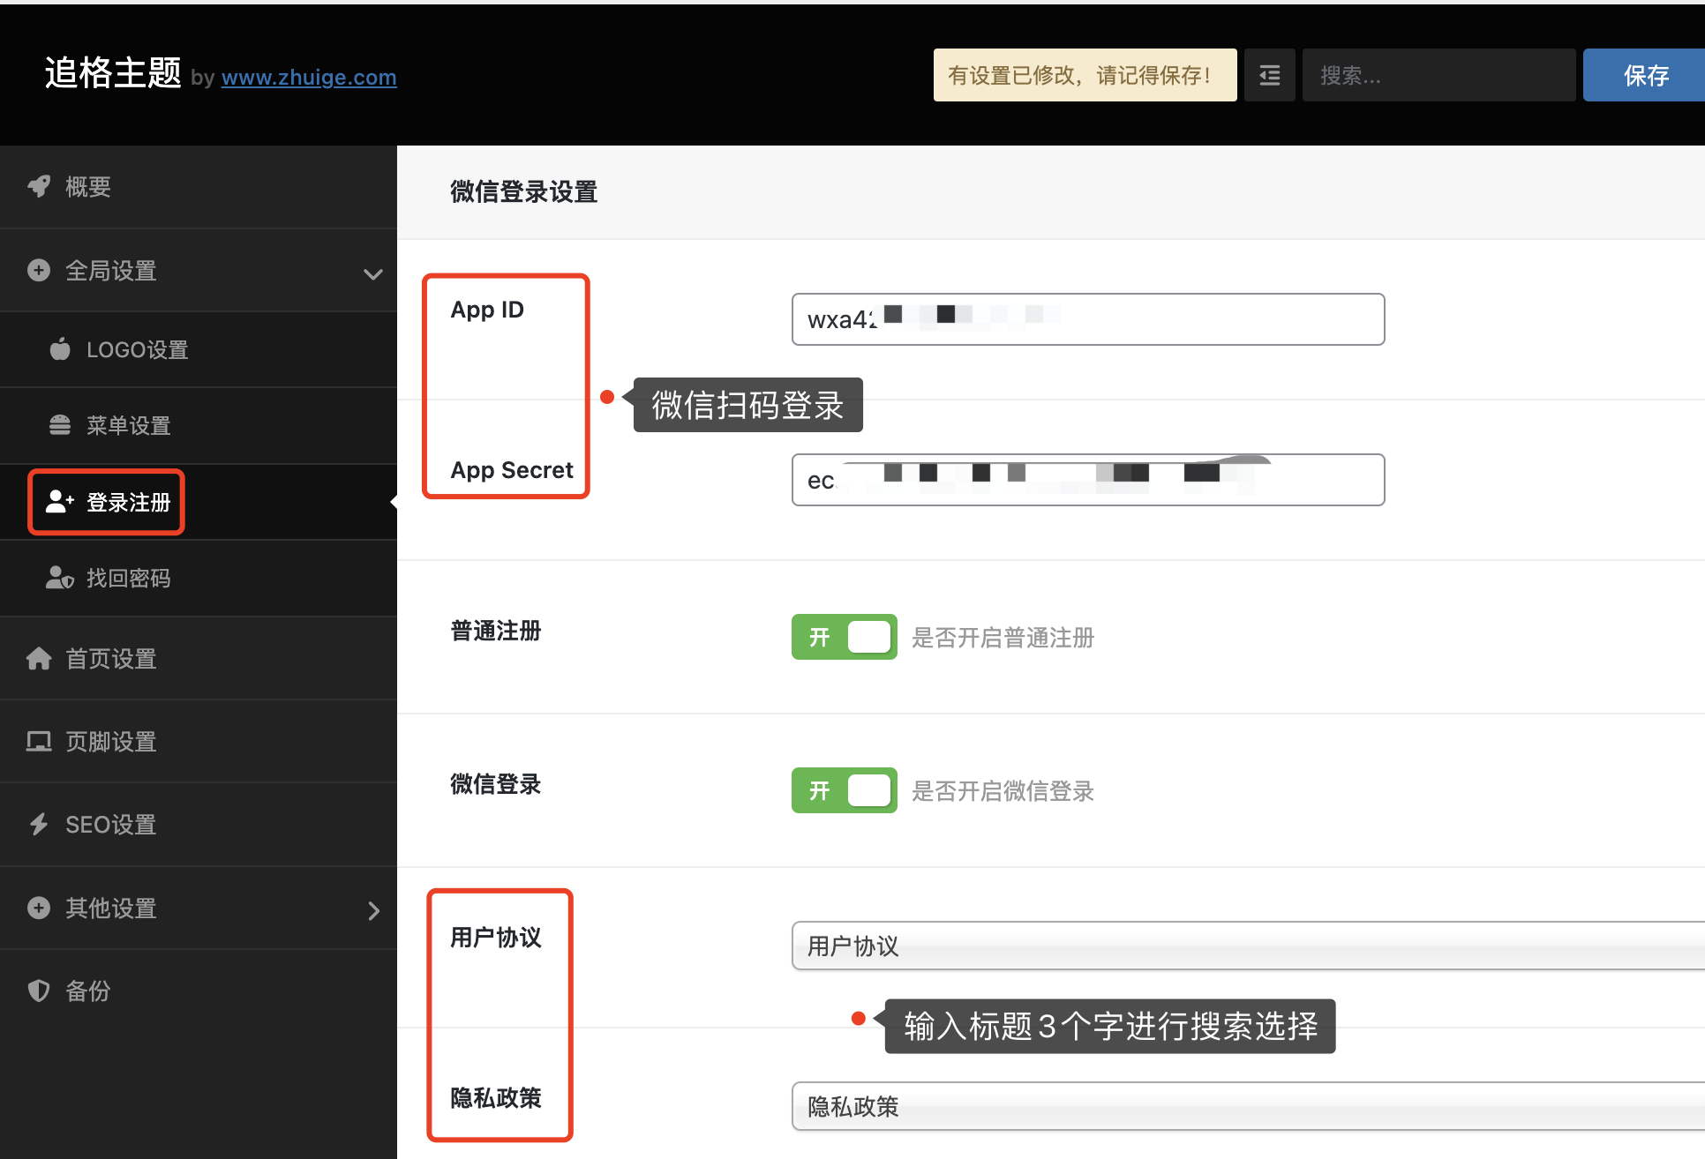
Task: Click the 搜索 search field
Action: [1438, 75]
